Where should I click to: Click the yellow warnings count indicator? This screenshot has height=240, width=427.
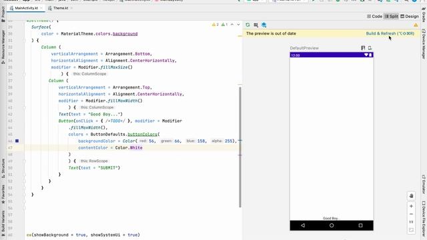[215, 25]
